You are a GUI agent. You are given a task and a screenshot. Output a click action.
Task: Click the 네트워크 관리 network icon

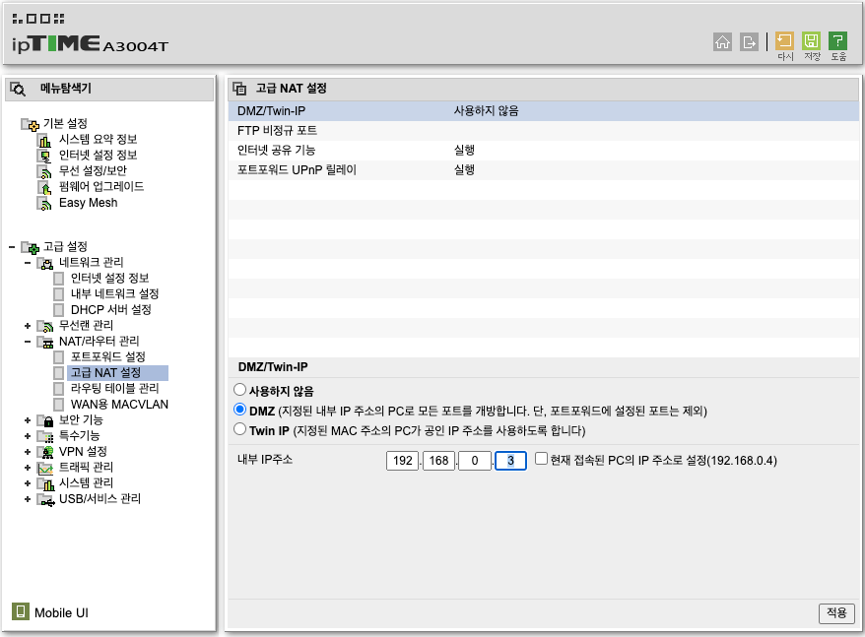pyautogui.click(x=44, y=263)
